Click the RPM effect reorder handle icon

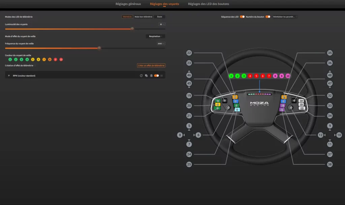coord(162,76)
